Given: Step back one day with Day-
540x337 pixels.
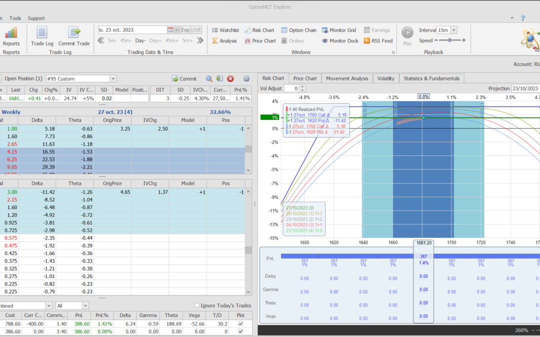Looking at the screenshot, I should [x=140, y=40].
